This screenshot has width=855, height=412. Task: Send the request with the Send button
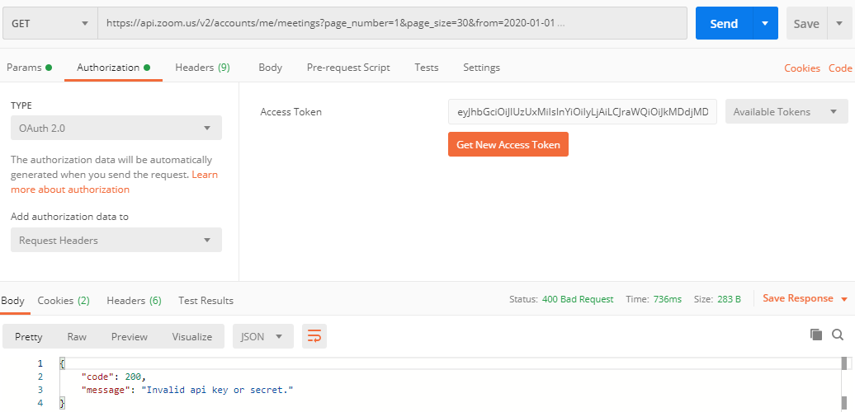coord(724,23)
